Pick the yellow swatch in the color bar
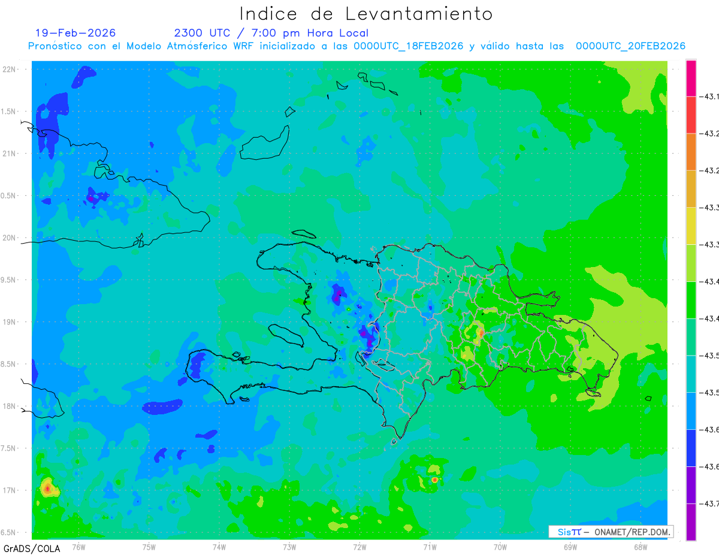Image resolution: width=719 pixels, height=555 pixels. point(691,226)
